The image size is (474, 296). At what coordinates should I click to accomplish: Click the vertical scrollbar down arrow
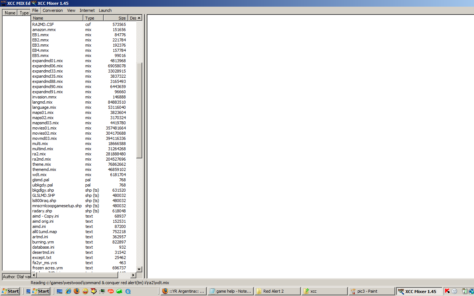[139, 269]
